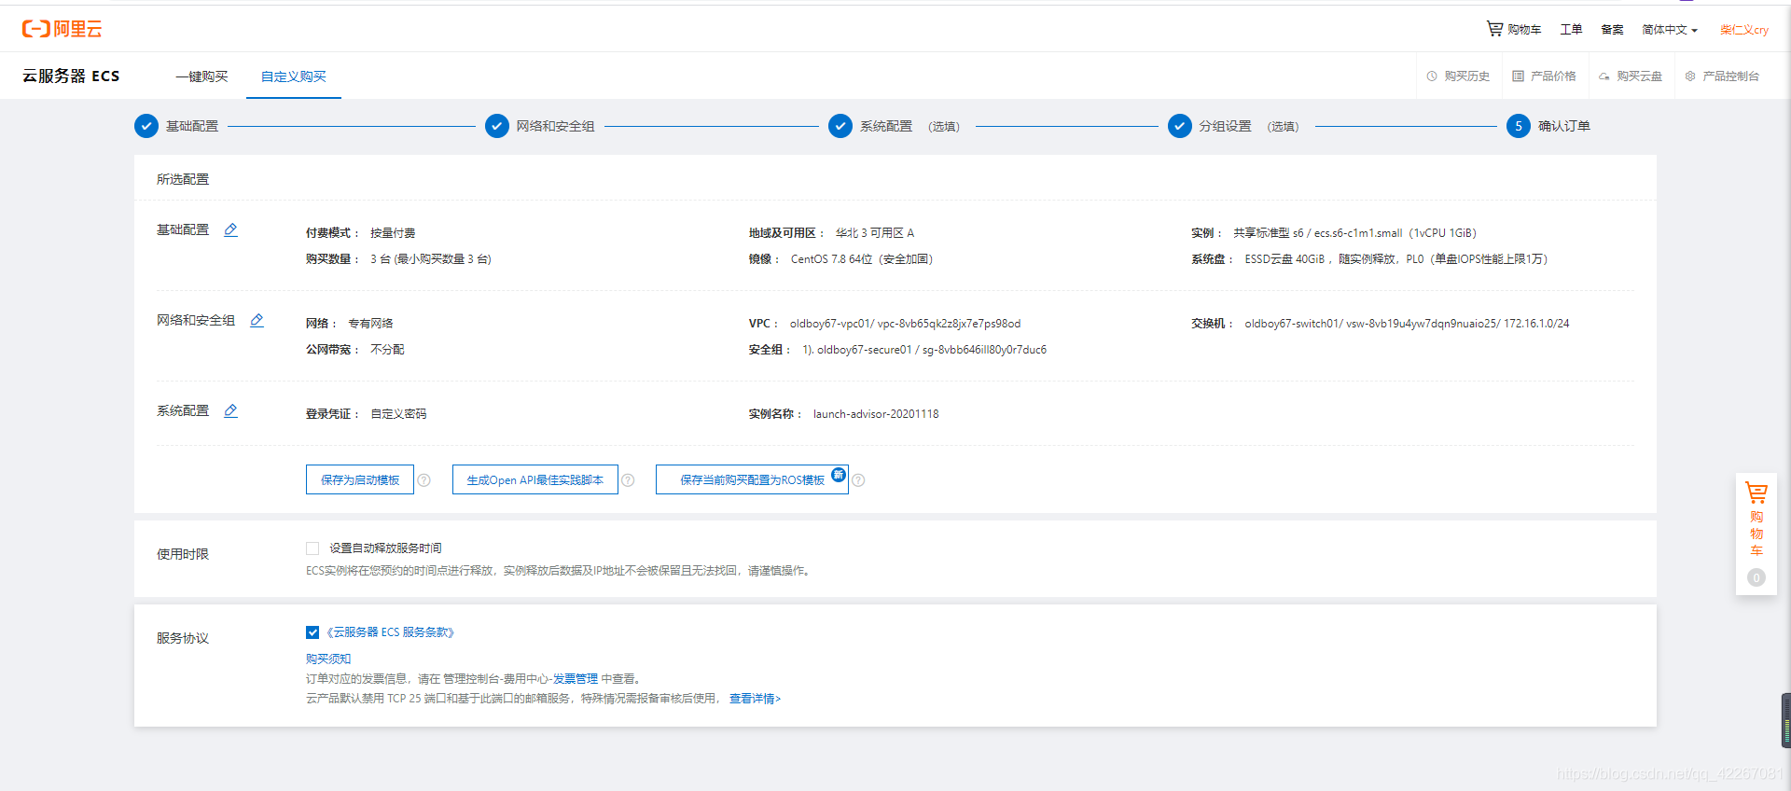This screenshot has width=1791, height=791.
Task: Open the user account name menu
Action: 1744,30
